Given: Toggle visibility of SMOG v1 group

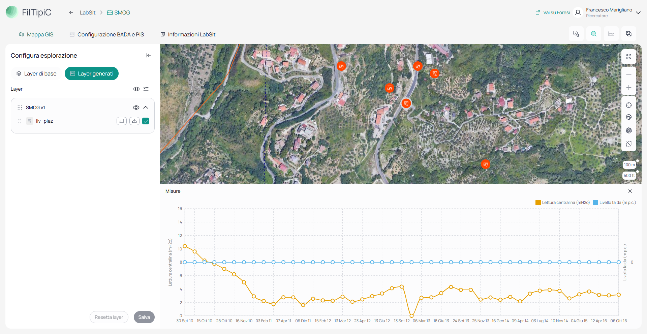Looking at the screenshot, I should 136,108.
